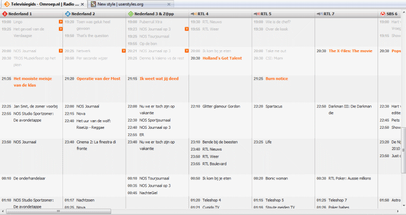Click CSI: Miami at 20:30
The image size is (406, 215).
pyautogui.click(x=274, y=58)
